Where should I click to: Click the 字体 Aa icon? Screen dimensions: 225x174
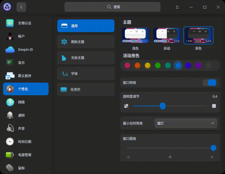[64, 74]
